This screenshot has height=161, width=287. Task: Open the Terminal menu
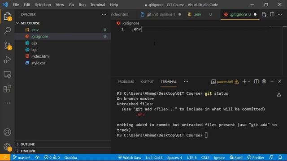98,5
